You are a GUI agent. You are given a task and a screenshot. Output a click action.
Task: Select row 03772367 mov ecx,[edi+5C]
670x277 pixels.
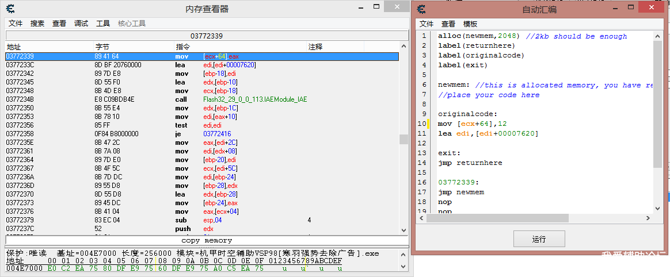coord(202,168)
